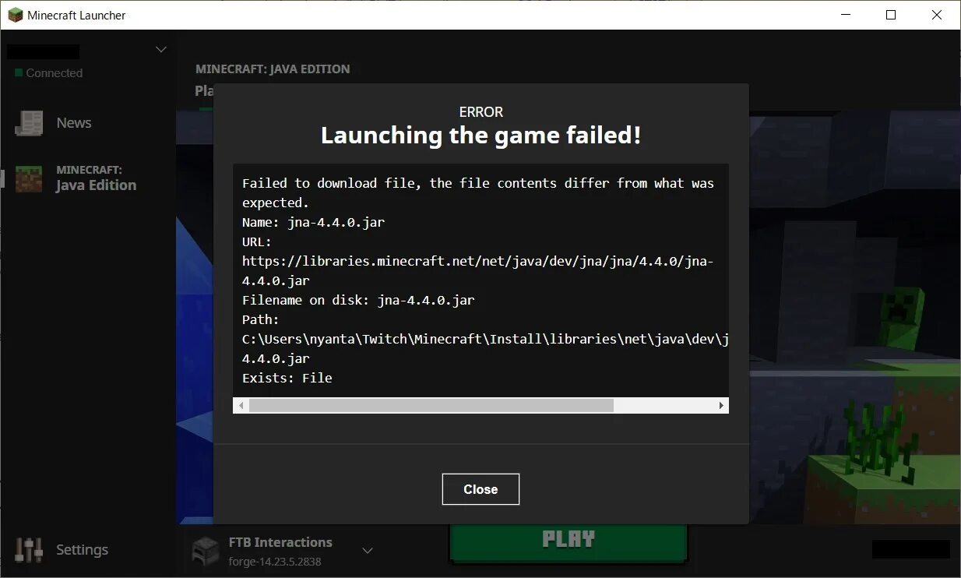This screenshot has height=578, width=961.
Task: Click the furnace icon for FTB Interactions
Action: click(206, 551)
